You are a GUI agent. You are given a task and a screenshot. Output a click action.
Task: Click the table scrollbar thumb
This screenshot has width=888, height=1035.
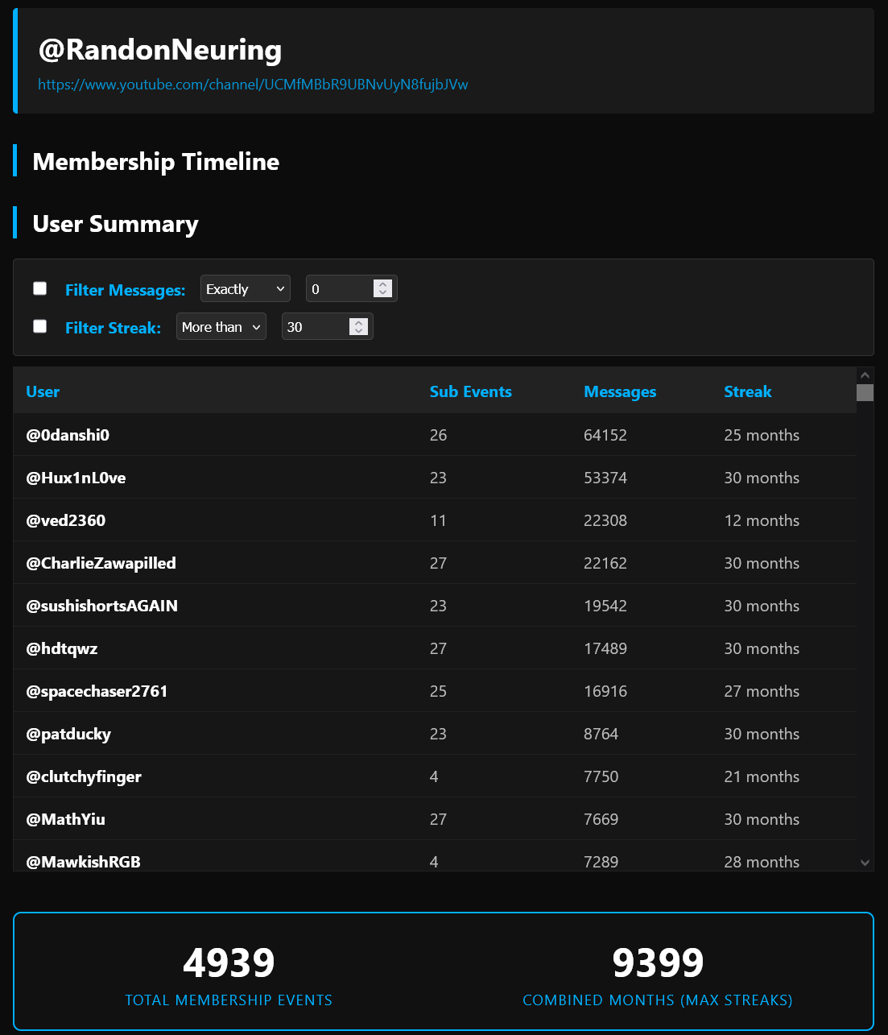click(865, 392)
